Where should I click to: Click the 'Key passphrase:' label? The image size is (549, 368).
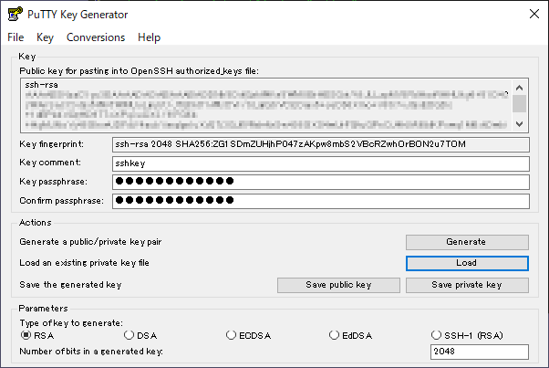tap(53, 182)
